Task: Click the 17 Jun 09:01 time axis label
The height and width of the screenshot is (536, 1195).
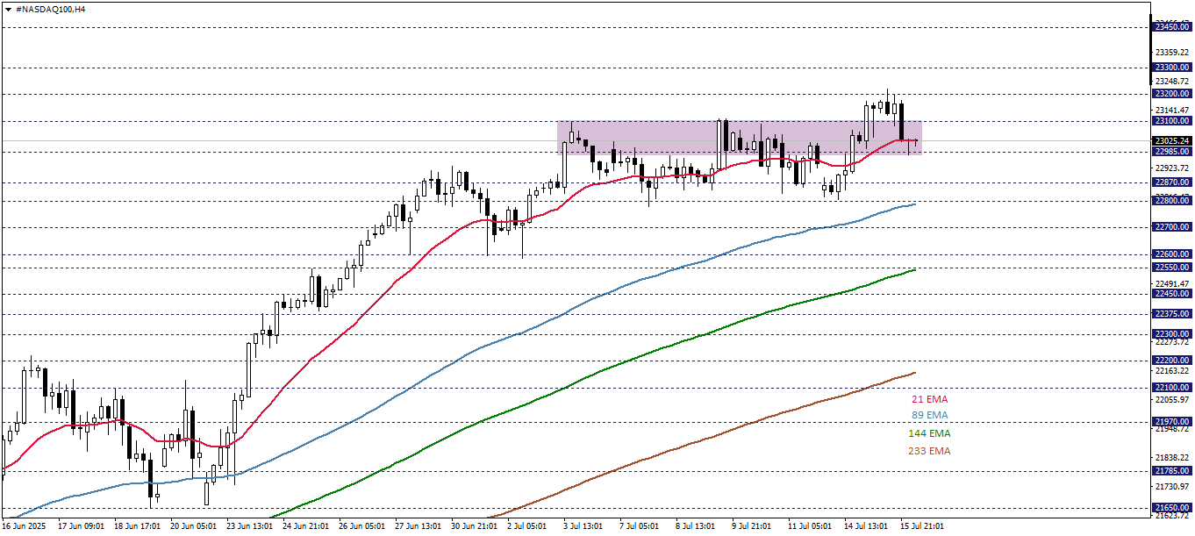Action: [80, 525]
